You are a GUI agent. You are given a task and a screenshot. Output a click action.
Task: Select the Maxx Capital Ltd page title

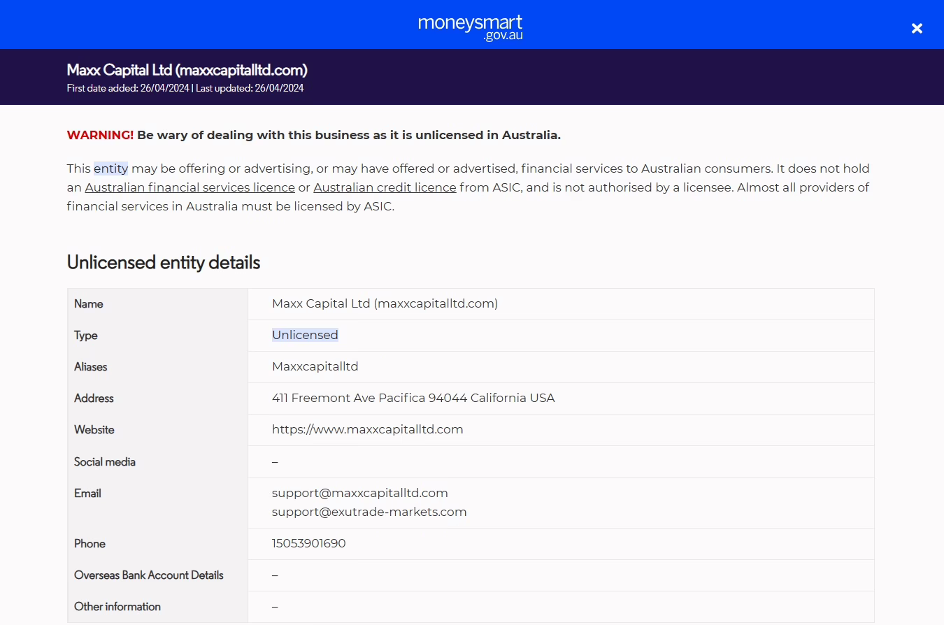(186, 70)
